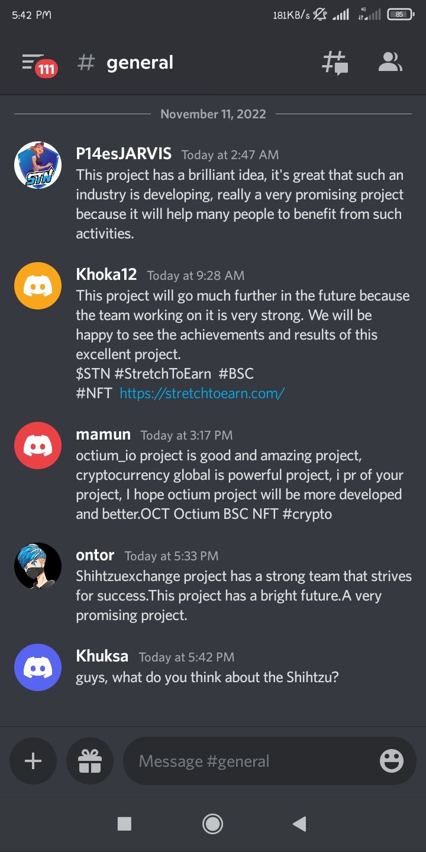426x852 pixels.
Task: Tap the Android back triangle button
Action: coord(300,824)
